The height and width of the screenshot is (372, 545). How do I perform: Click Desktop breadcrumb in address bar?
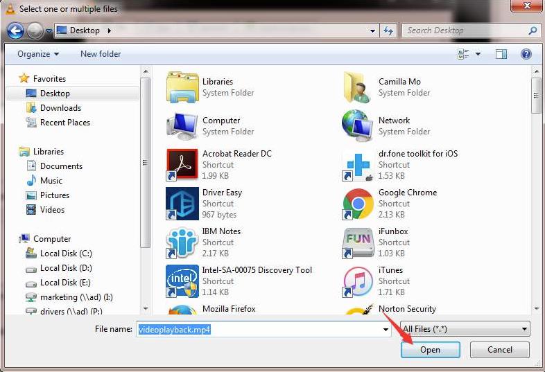click(x=85, y=30)
